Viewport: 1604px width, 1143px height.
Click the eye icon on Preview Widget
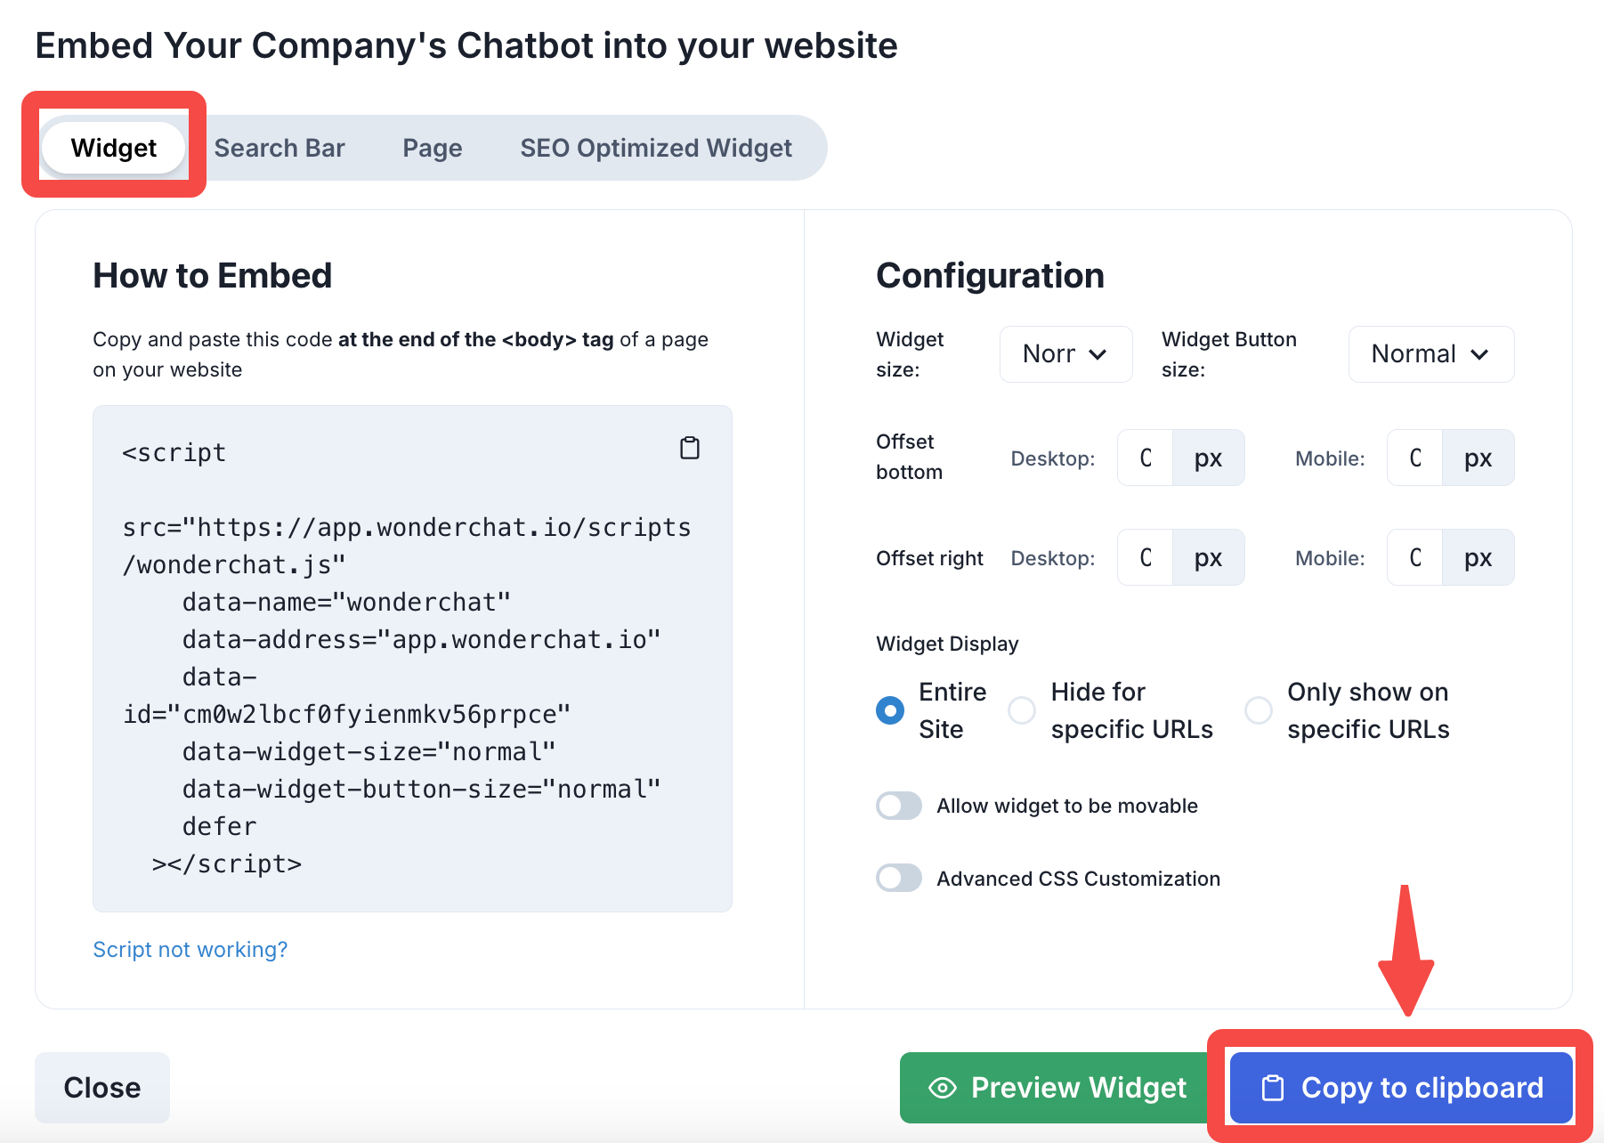[x=942, y=1088]
